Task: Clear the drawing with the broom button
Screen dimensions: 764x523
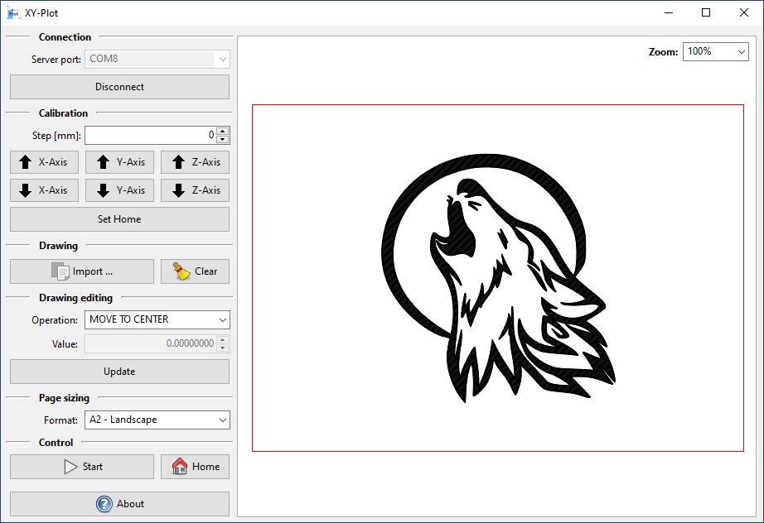Action: (x=195, y=271)
